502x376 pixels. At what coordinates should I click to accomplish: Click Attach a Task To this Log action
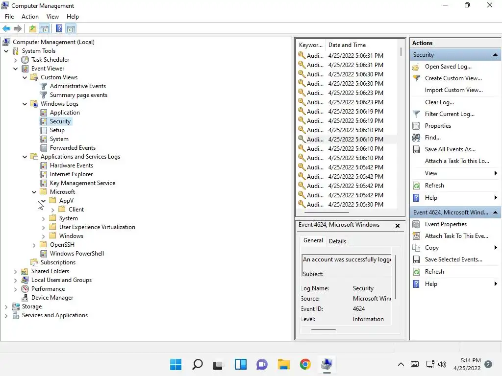click(x=457, y=161)
